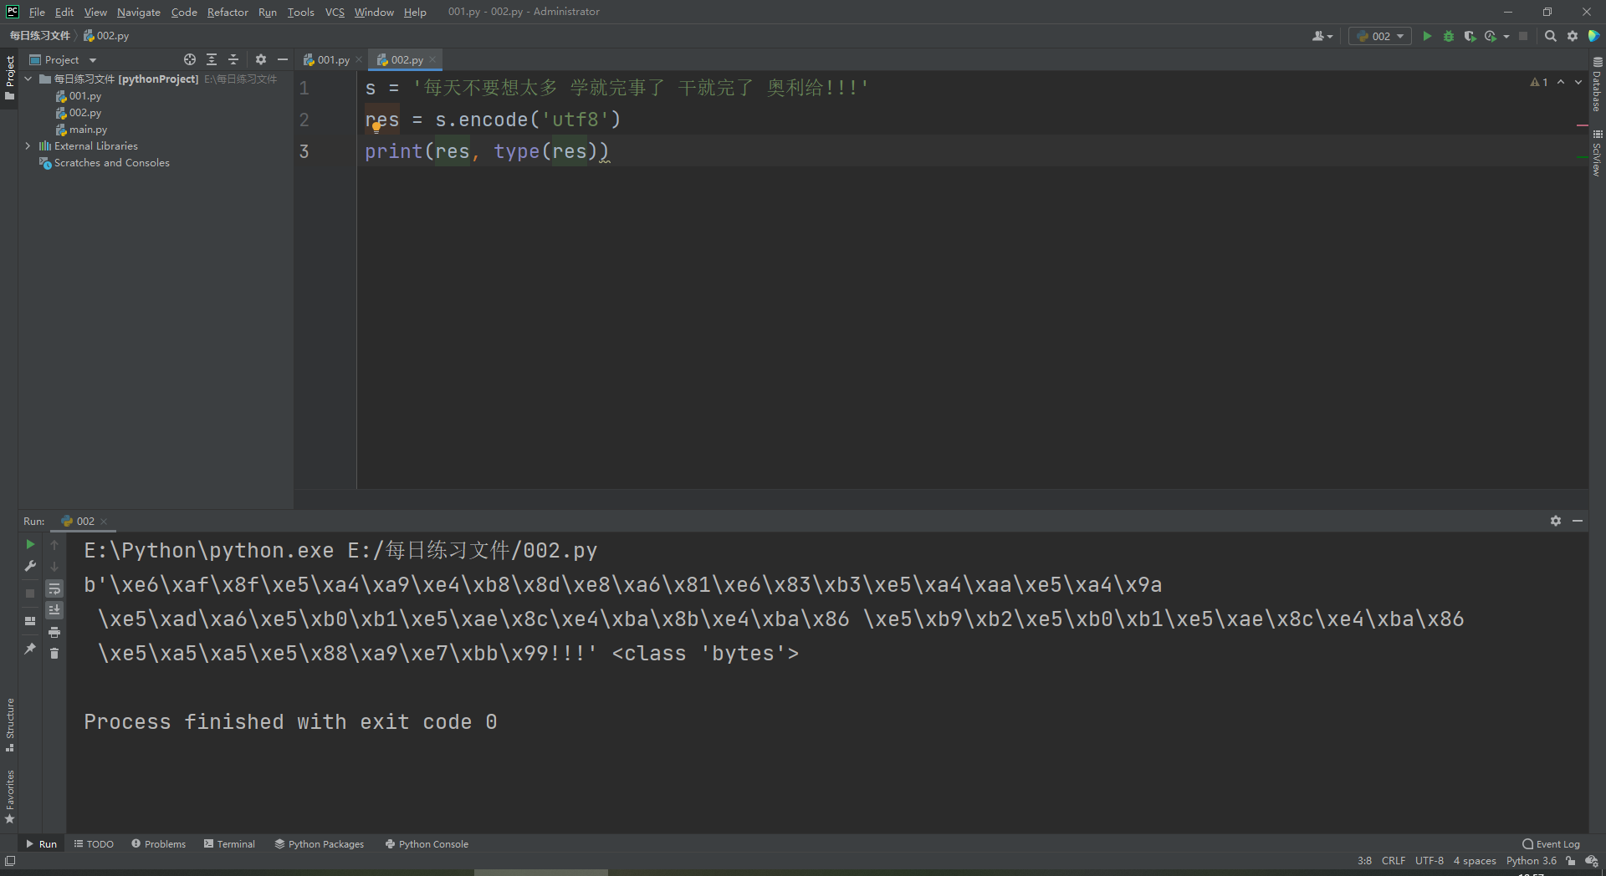Open the TODO tool window
Screen dimensions: 1606x876
(x=94, y=844)
